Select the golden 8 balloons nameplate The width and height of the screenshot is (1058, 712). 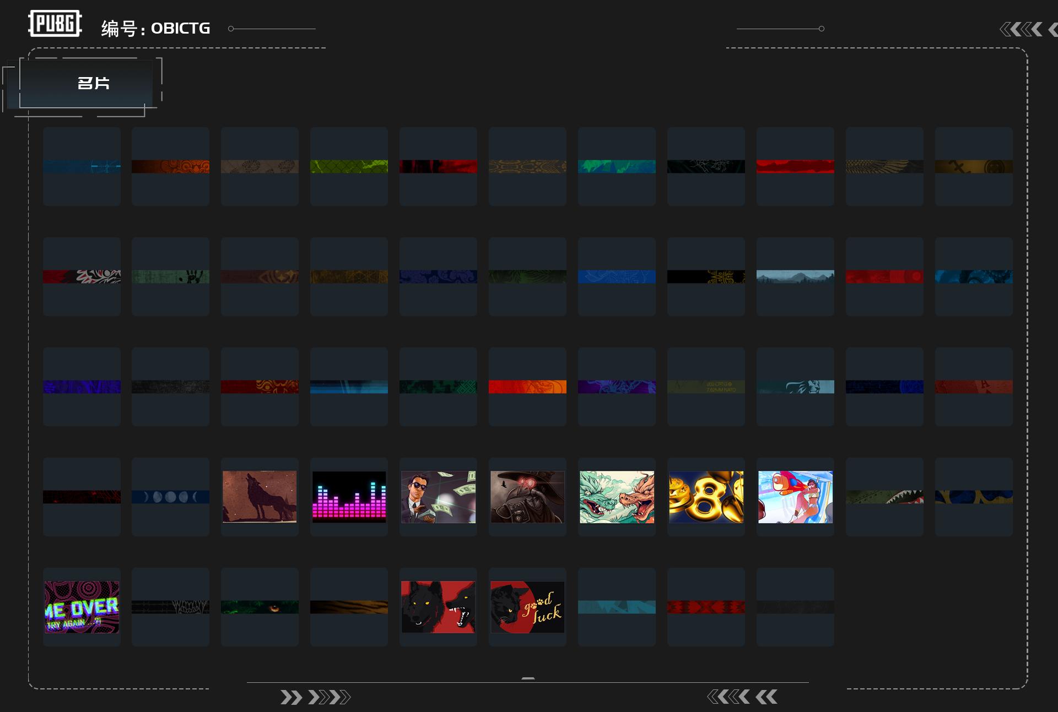tap(706, 497)
